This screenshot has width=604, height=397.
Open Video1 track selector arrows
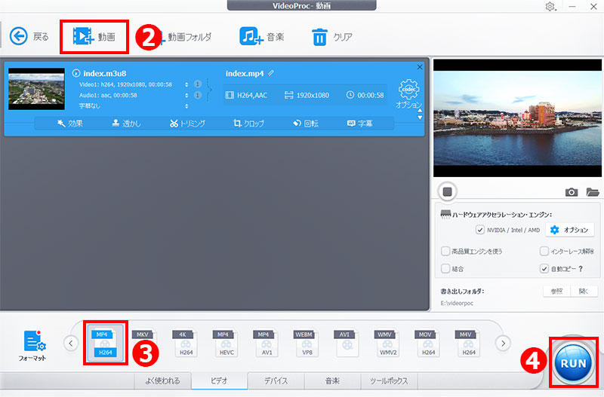click(186, 84)
